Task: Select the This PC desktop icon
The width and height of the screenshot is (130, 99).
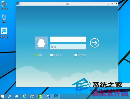Action: point(4,5)
